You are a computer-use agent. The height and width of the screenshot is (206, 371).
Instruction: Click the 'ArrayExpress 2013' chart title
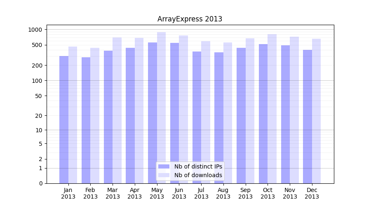[x=190, y=19]
